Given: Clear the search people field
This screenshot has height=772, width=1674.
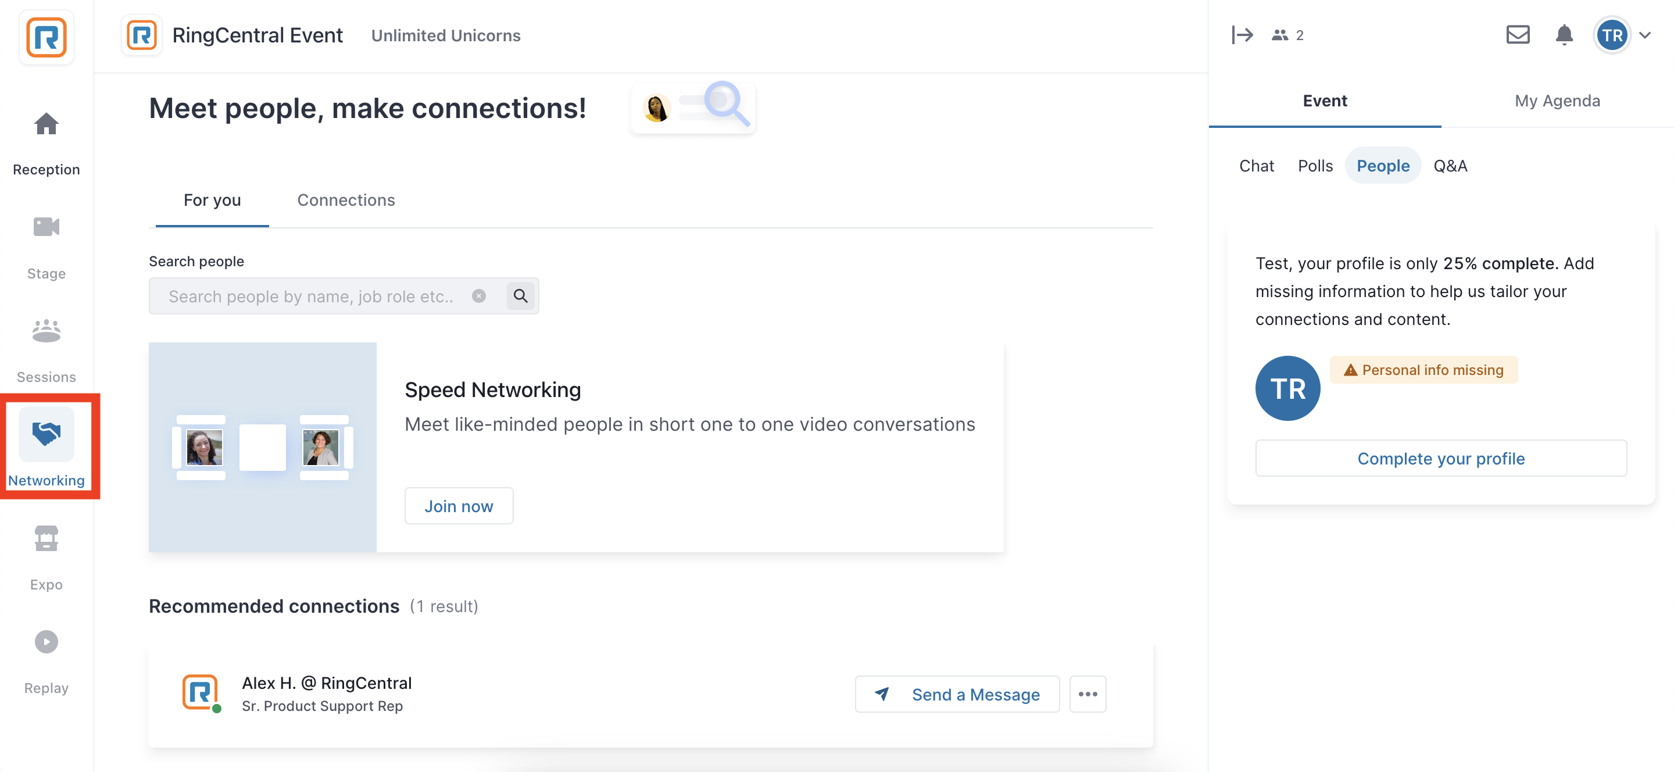Looking at the screenshot, I should point(478,296).
